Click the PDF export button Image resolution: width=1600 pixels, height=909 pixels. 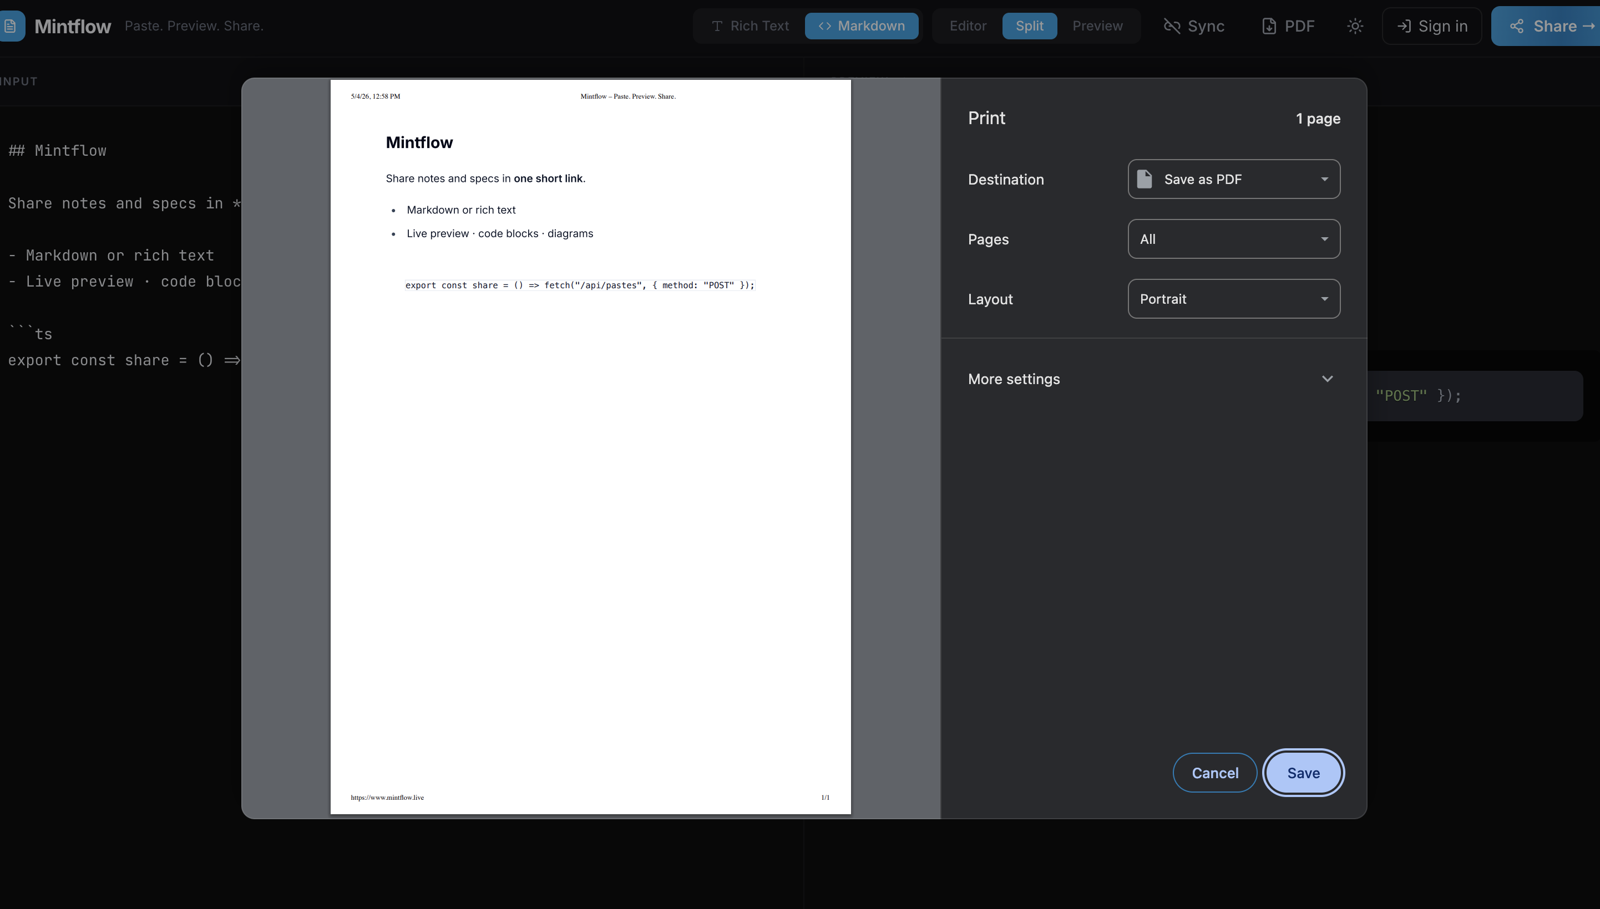[x=1288, y=26]
